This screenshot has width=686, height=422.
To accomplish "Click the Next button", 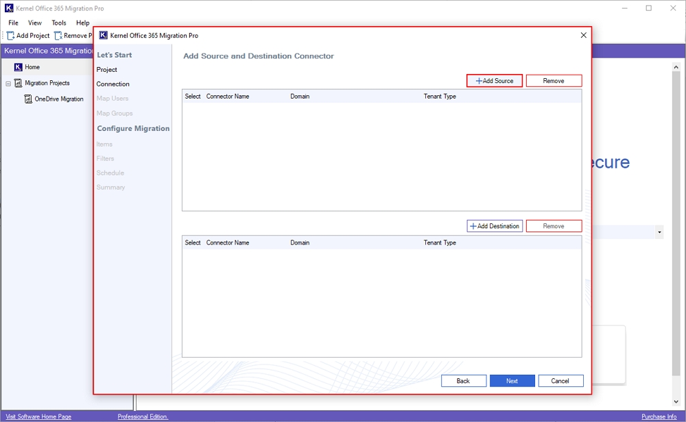I will (512, 380).
